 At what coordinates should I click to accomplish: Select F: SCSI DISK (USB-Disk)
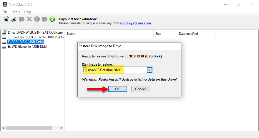(x=26, y=42)
